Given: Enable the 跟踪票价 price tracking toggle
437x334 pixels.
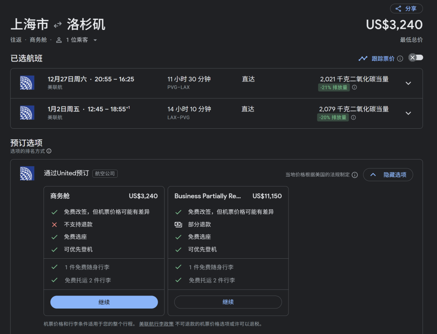Looking at the screenshot, I should tap(416, 57).
